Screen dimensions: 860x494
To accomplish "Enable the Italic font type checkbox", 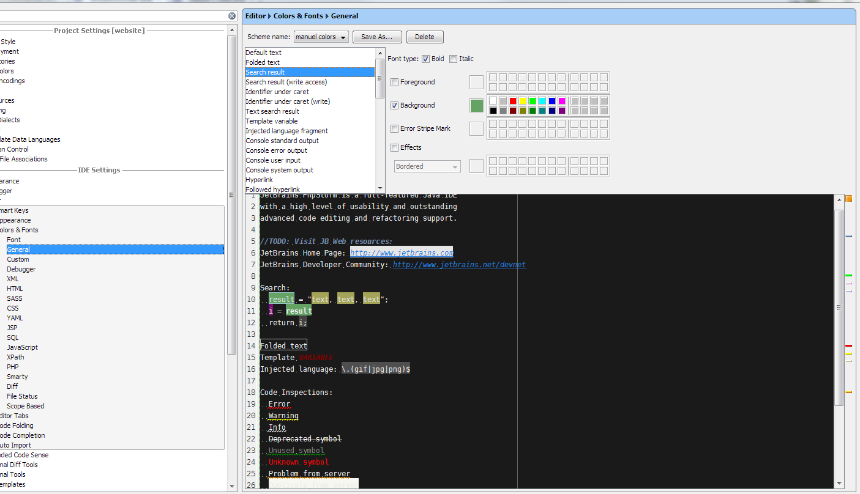I will pyautogui.click(x=453, y=59).
